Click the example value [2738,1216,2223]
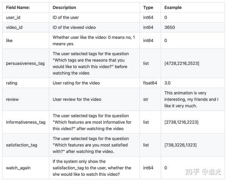This screenshot has height=181, width=227. click(x=182, y=122)
